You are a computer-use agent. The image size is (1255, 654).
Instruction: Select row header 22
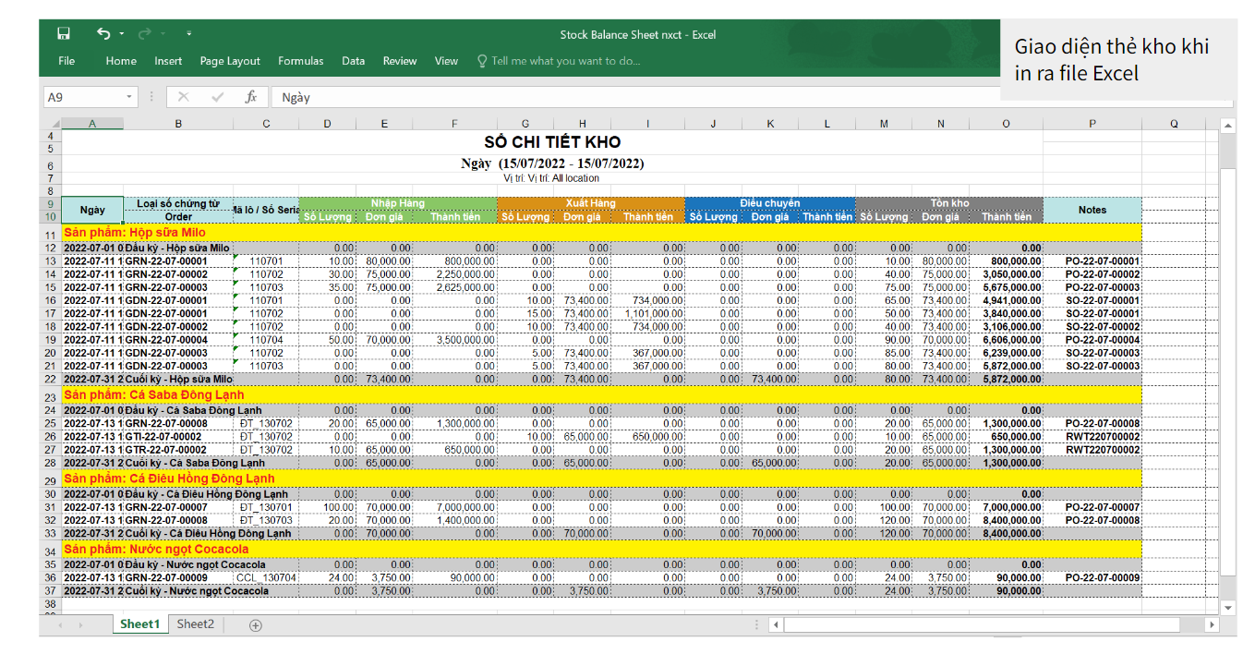click(50, 379)
